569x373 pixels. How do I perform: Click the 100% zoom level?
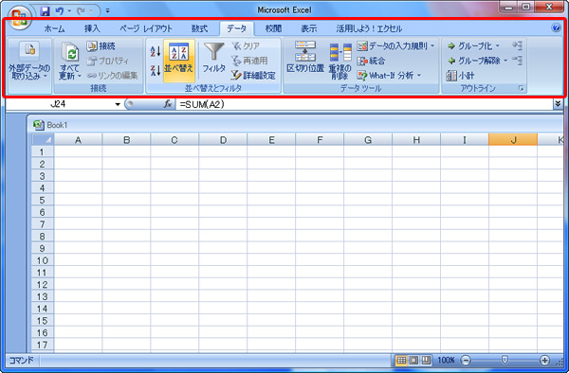tap(446, 360)
